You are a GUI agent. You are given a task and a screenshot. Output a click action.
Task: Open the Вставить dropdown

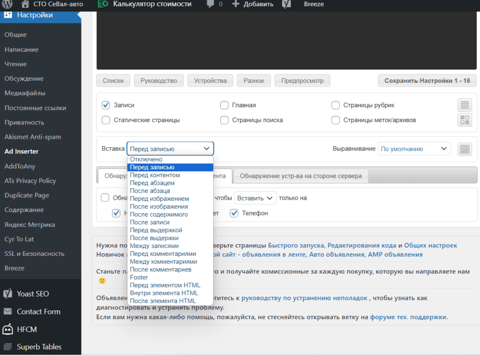coord(255,198)
